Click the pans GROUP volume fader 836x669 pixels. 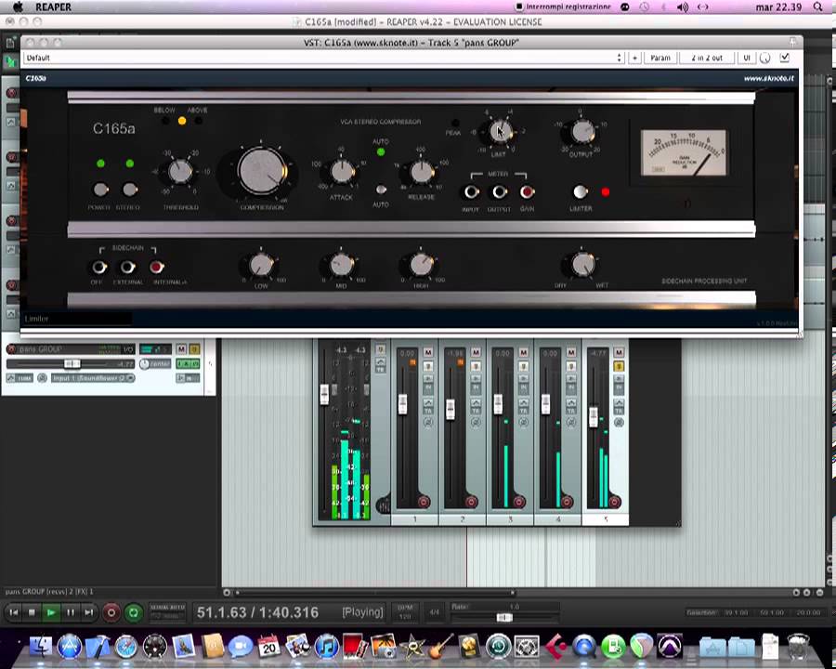click(x=72, y=364)
